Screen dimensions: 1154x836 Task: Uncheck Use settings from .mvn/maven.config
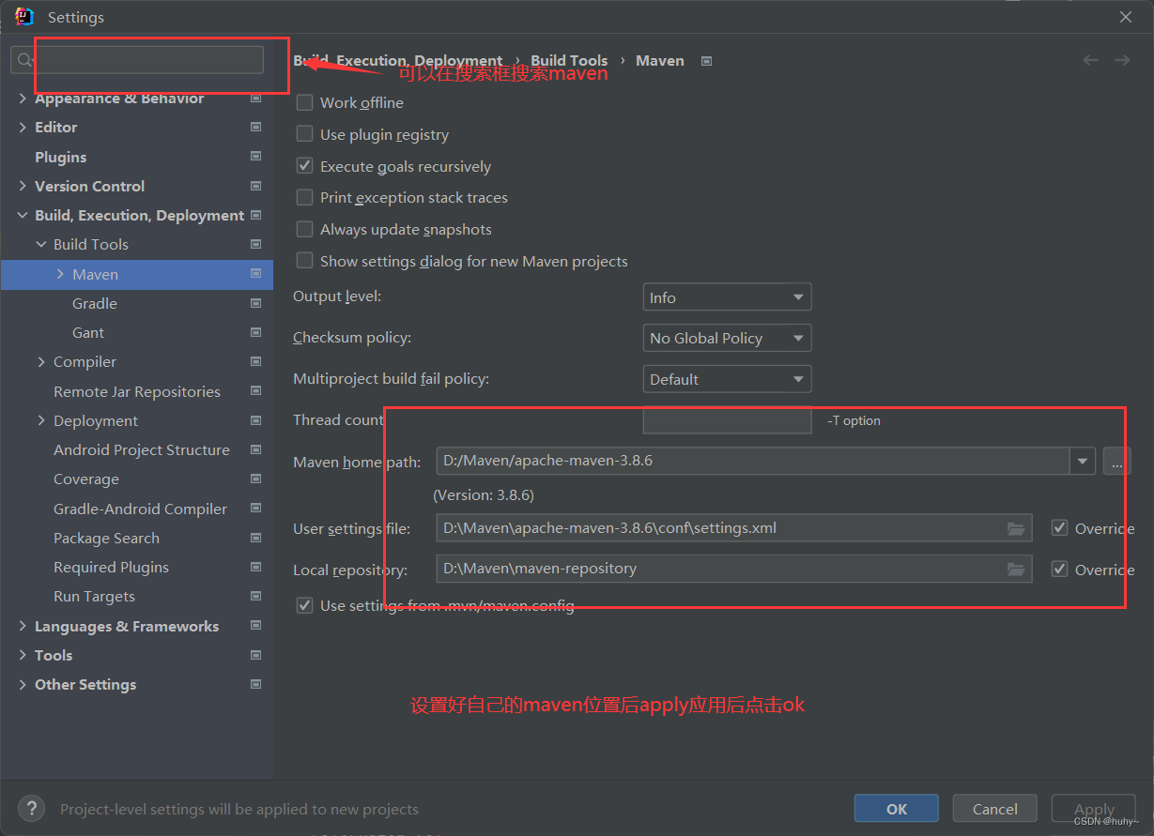click(x=304, y=605)
